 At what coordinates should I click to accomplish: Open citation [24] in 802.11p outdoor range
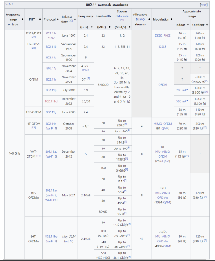[206, 91]
